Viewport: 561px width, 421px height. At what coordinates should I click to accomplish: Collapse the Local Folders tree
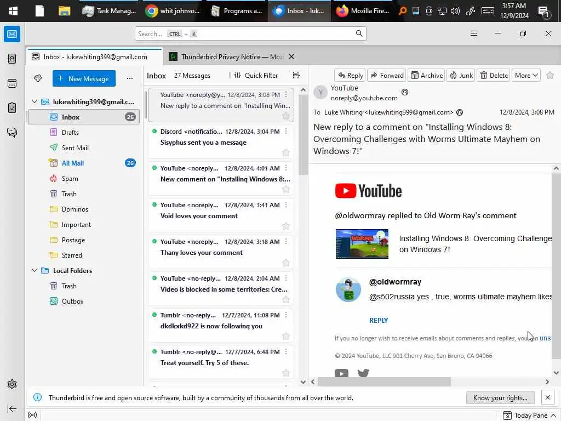click(x=35, y=270)
